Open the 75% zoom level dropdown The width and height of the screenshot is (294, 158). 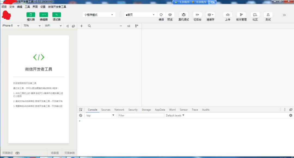32,26
